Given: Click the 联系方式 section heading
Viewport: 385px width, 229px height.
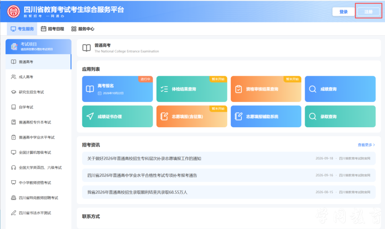Looking at the screenshot, I should tap(91, 217).
